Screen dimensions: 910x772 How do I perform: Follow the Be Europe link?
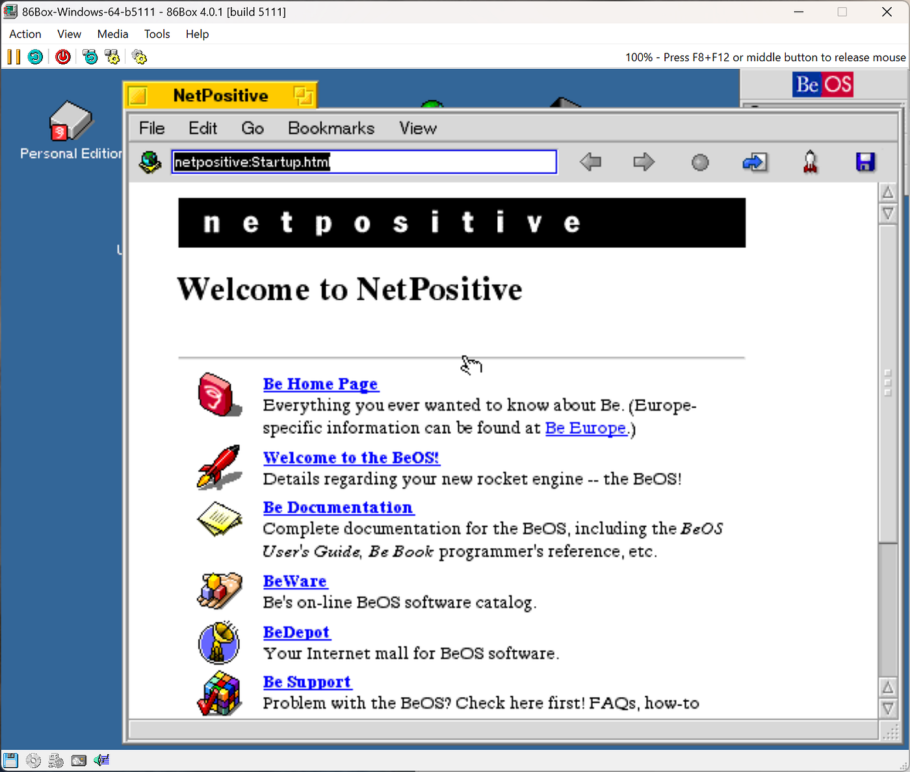586,428
